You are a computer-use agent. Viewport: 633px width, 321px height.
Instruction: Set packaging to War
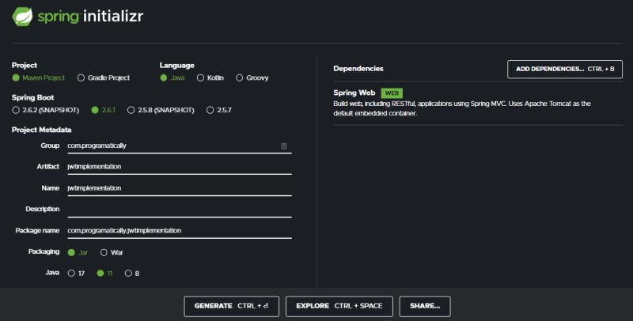coord(104,252)
